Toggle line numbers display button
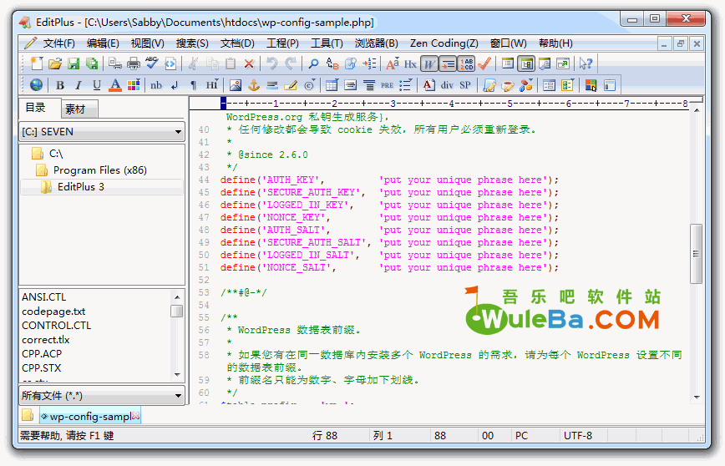The width and height of the screenshot is (725, 466). pos(465,63)
